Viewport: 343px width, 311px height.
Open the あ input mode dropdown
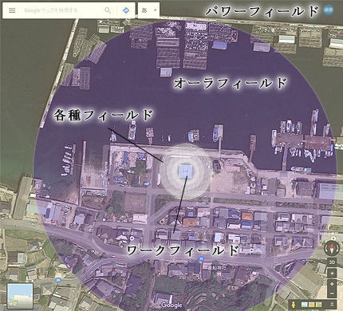(148, 10)
